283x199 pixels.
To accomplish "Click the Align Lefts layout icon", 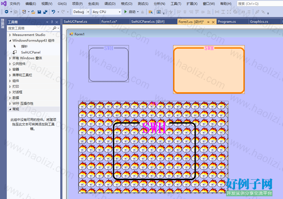I will click(179, 12).
